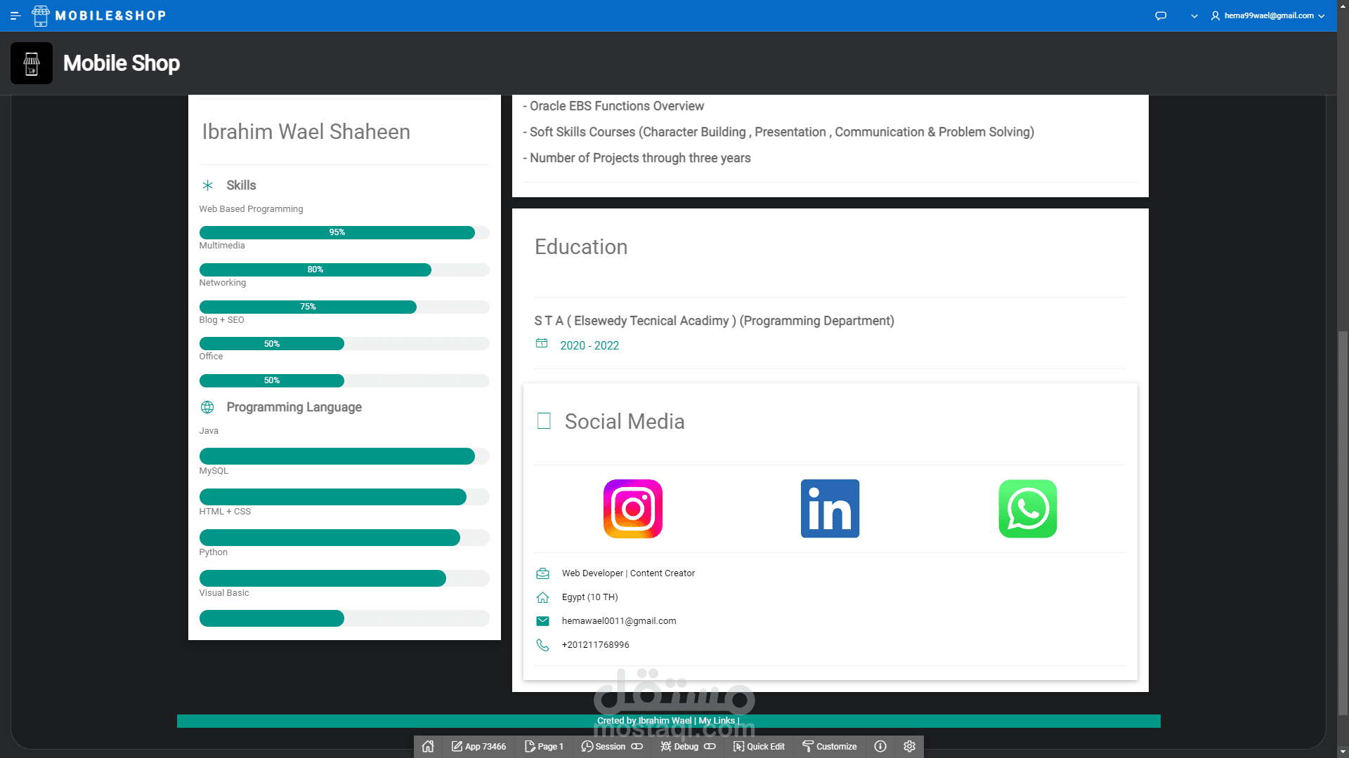Toggle the Session switch in developer toolbar
Screen dimensions: 1349x758
(637, 746)
